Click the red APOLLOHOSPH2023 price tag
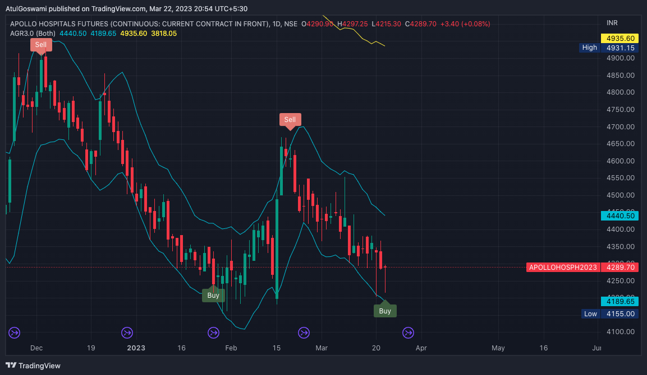Viewport: 647px width, 375px height. (x=563, y=268)
